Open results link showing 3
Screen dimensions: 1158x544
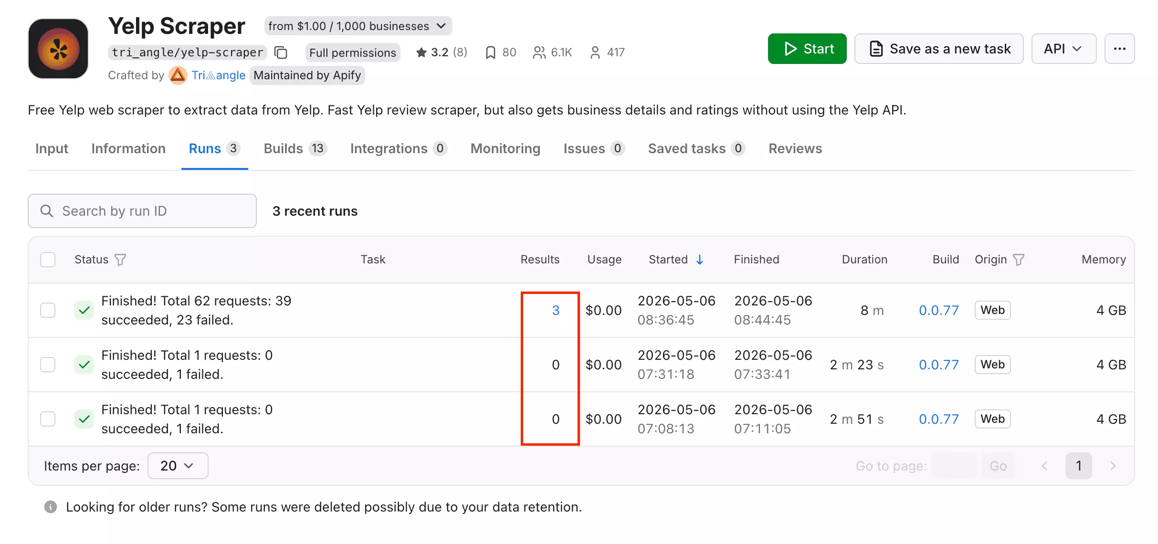coord(556,310)
